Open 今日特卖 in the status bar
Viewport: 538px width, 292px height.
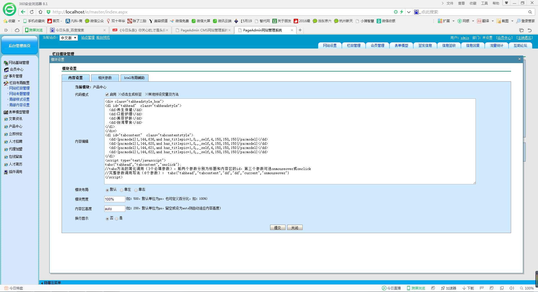click(14, 288)
